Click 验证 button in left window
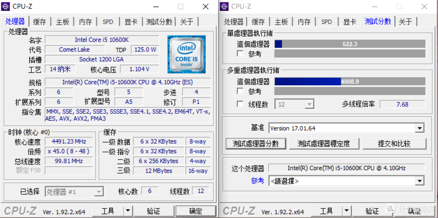 tap(154, 211)
